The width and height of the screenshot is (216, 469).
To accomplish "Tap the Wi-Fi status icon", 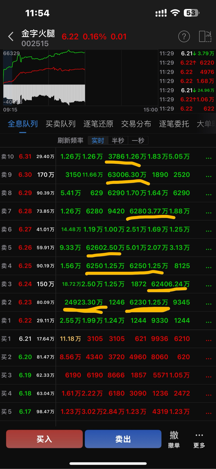I will tap(175, 13).
